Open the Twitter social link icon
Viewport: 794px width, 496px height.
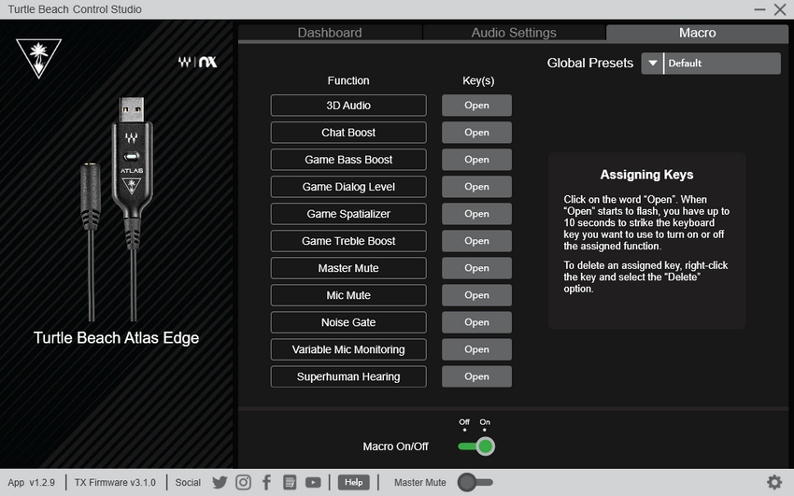[x=220, y=482]
